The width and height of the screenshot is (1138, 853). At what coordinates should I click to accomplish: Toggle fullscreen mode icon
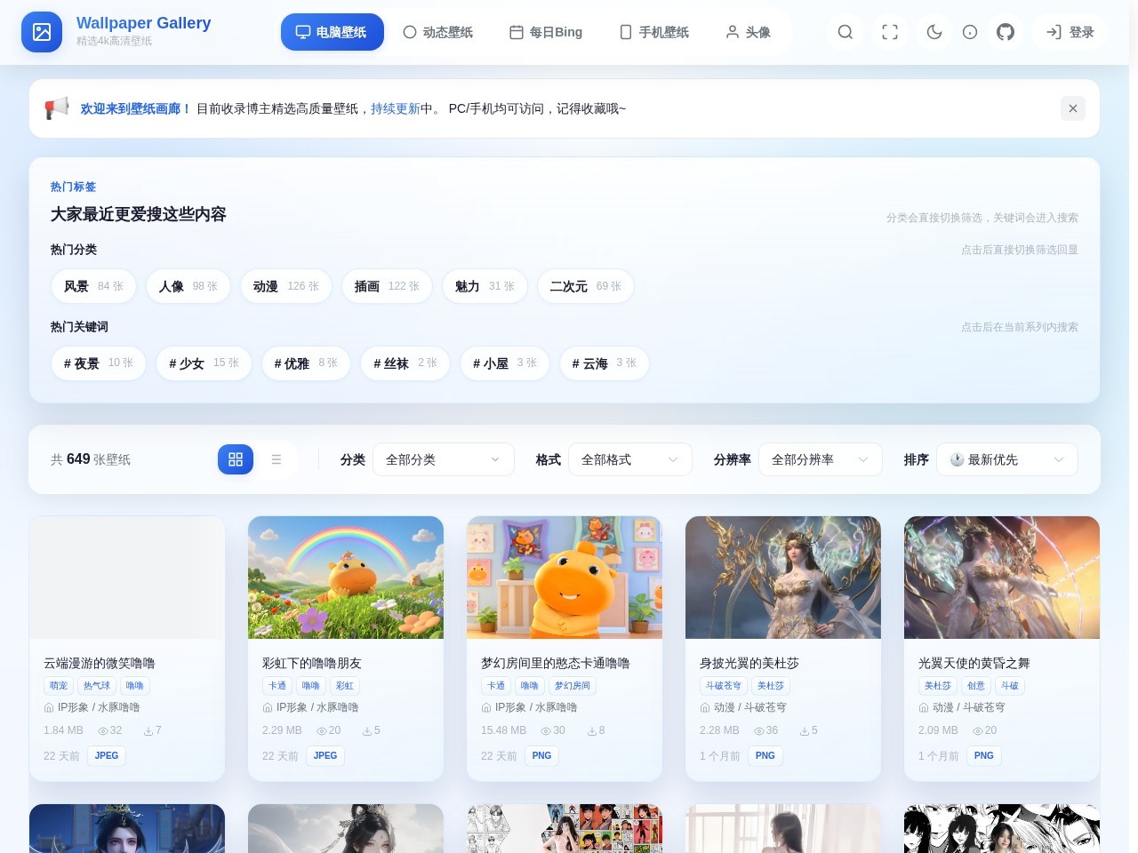890,32
